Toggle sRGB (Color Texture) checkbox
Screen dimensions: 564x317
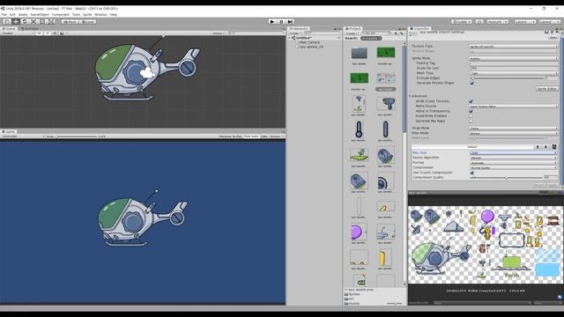coord(471,101)
